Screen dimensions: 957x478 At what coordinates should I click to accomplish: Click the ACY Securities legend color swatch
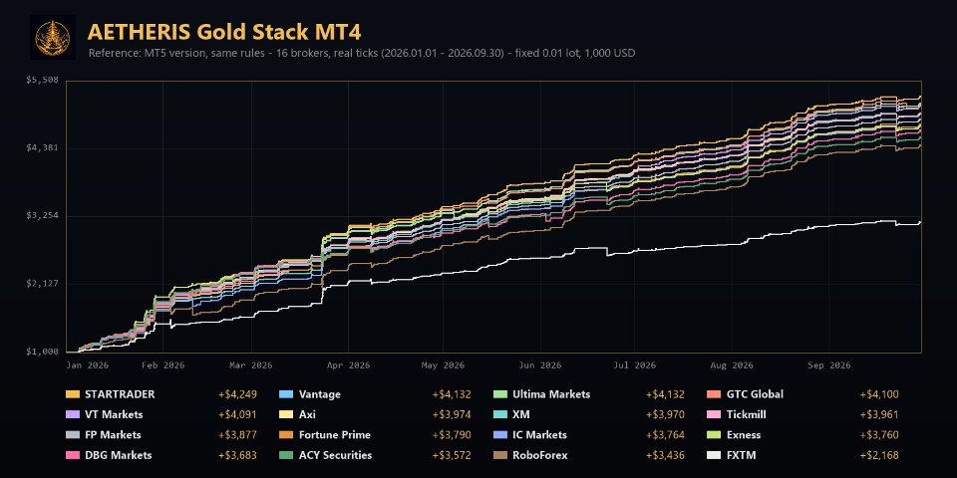[286, 455]
